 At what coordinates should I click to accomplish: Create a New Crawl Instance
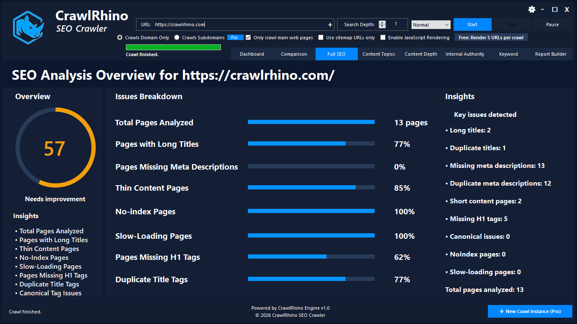530,311
